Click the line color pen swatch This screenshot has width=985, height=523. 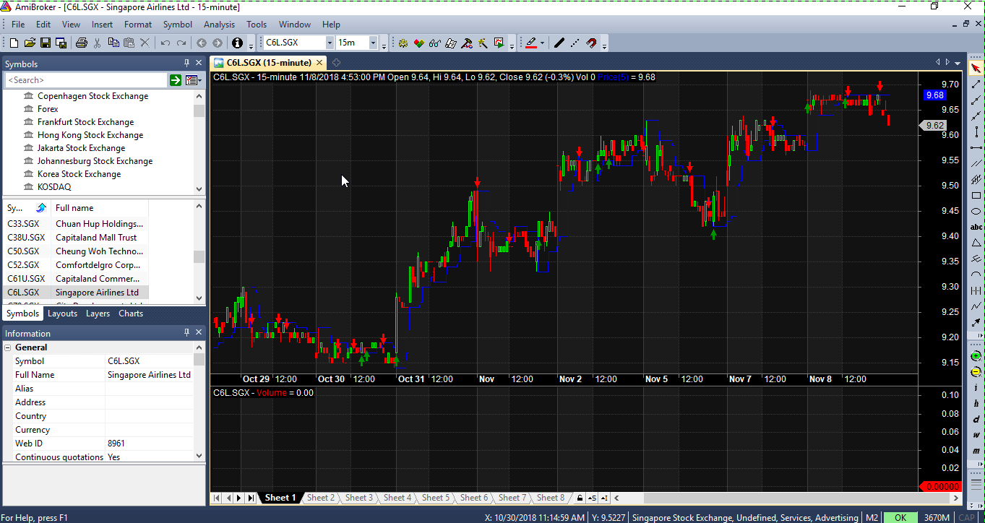pos(532,43)
